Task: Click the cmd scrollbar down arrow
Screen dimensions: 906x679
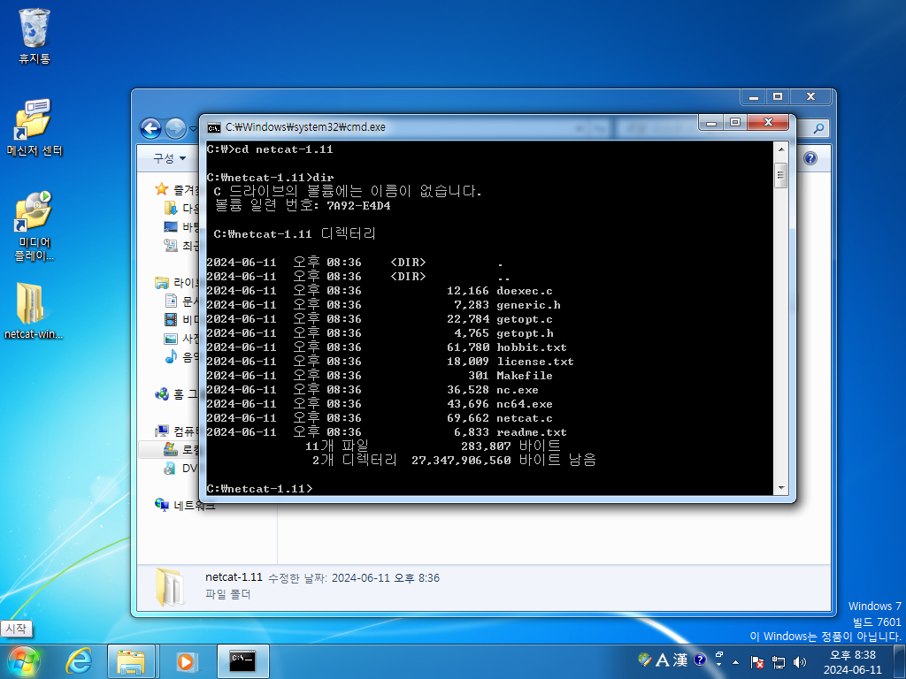Action: [x=781, y=488]
